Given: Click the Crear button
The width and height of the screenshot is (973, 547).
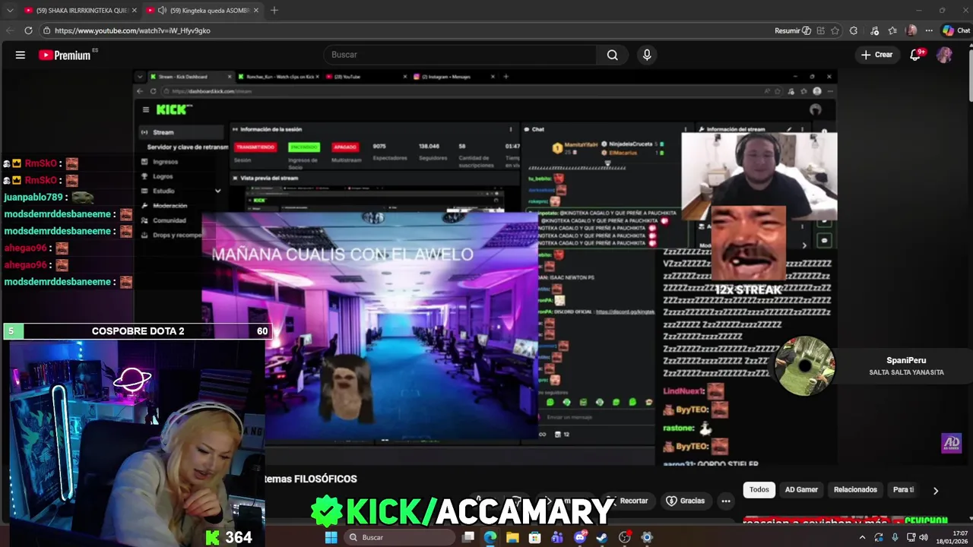Looking at the screenshot, I should click(x=876, y=55).
